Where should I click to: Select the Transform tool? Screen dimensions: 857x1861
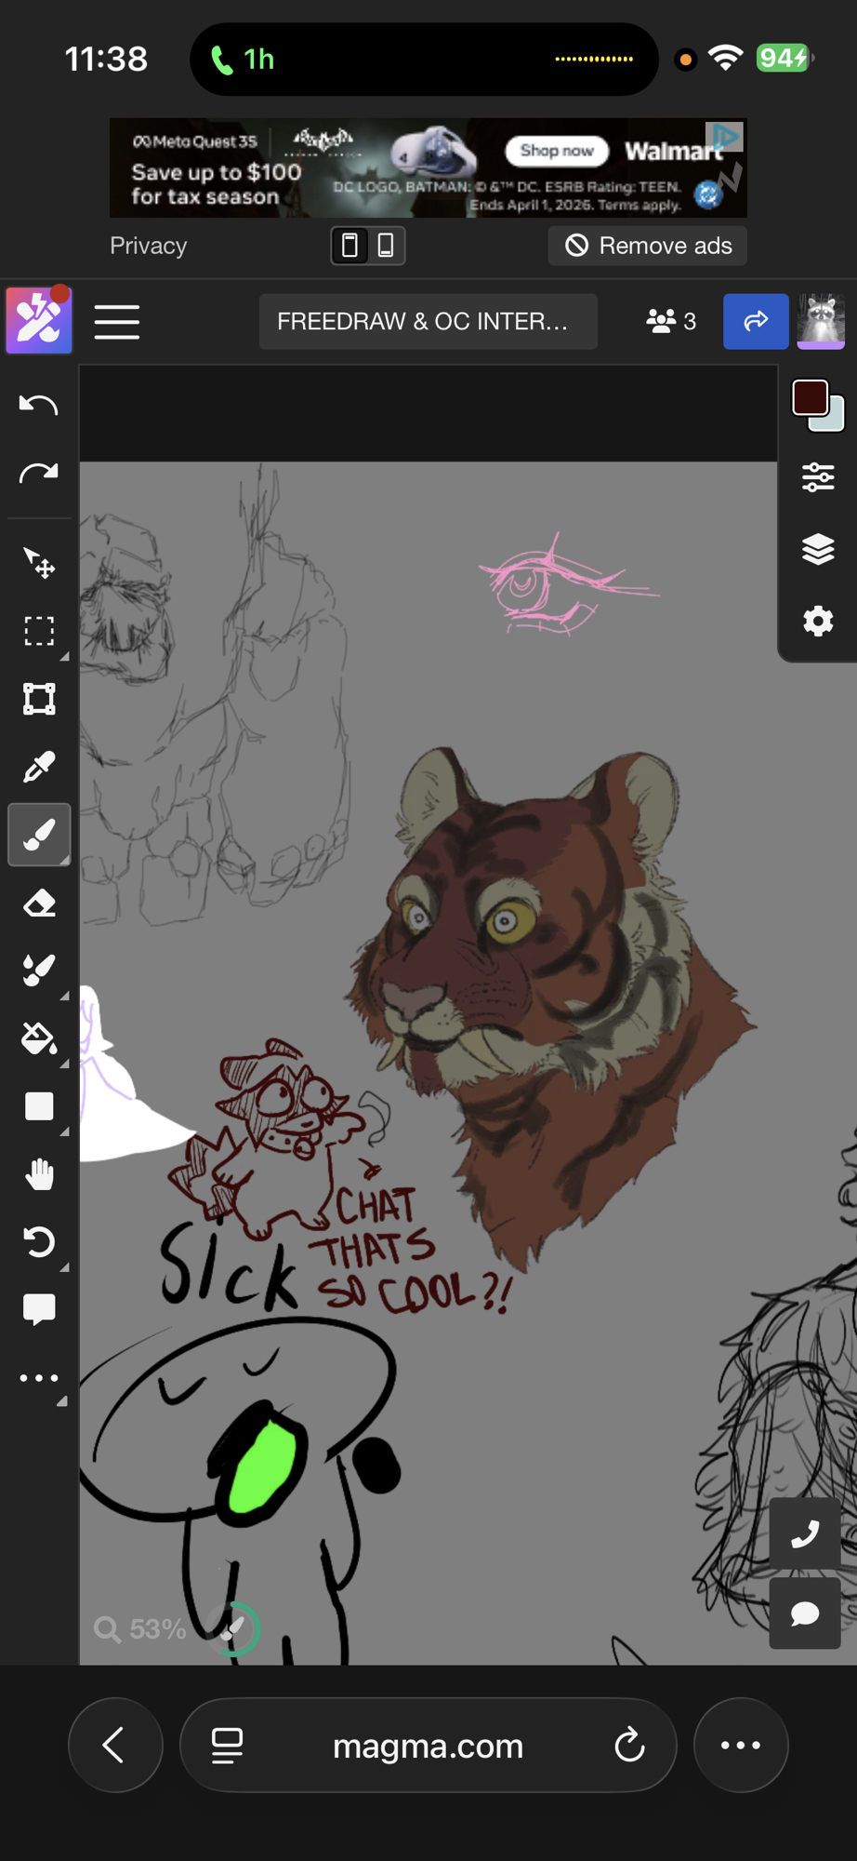38,699
